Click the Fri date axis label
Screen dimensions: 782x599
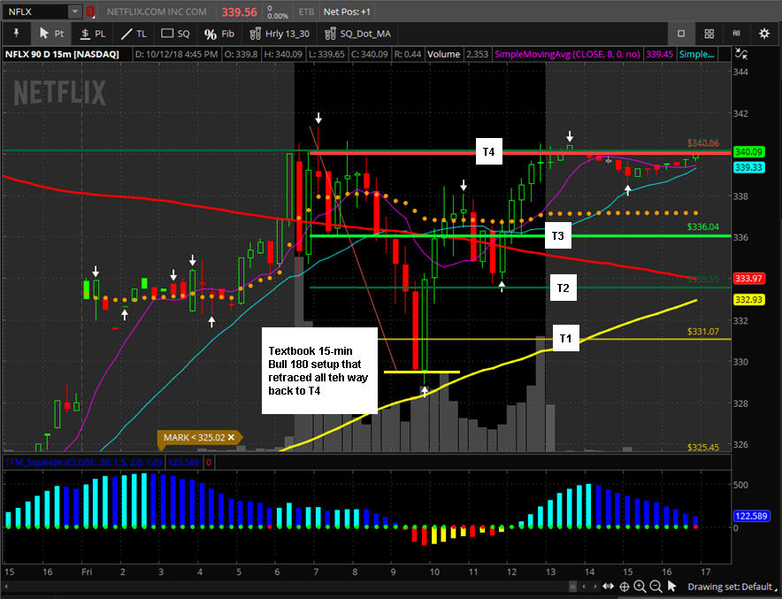click(87, 572)
